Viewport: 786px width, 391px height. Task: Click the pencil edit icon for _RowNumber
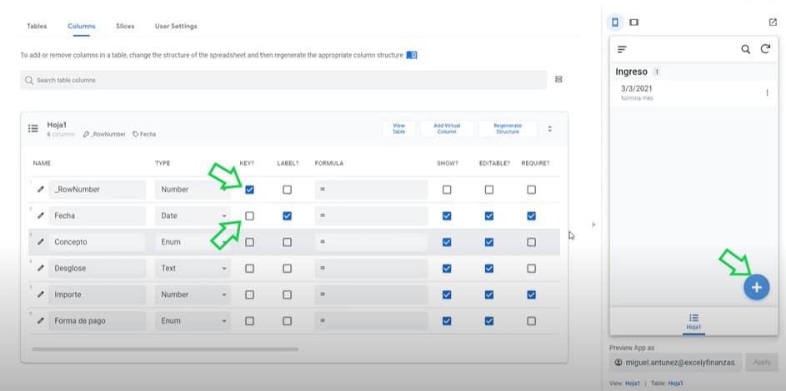point(41,190)
